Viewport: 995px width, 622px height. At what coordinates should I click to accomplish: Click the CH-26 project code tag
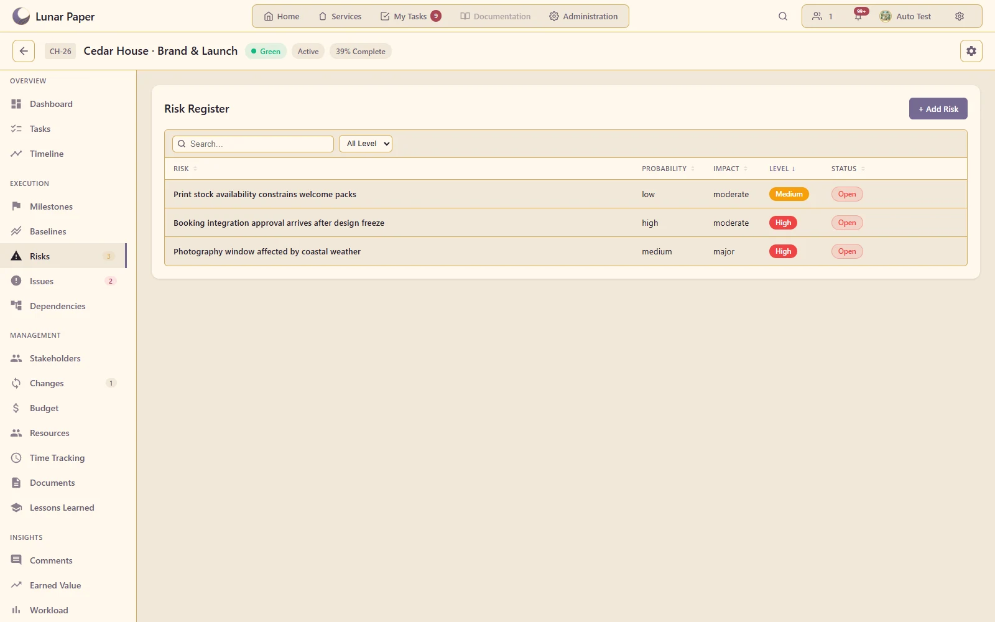60,52
